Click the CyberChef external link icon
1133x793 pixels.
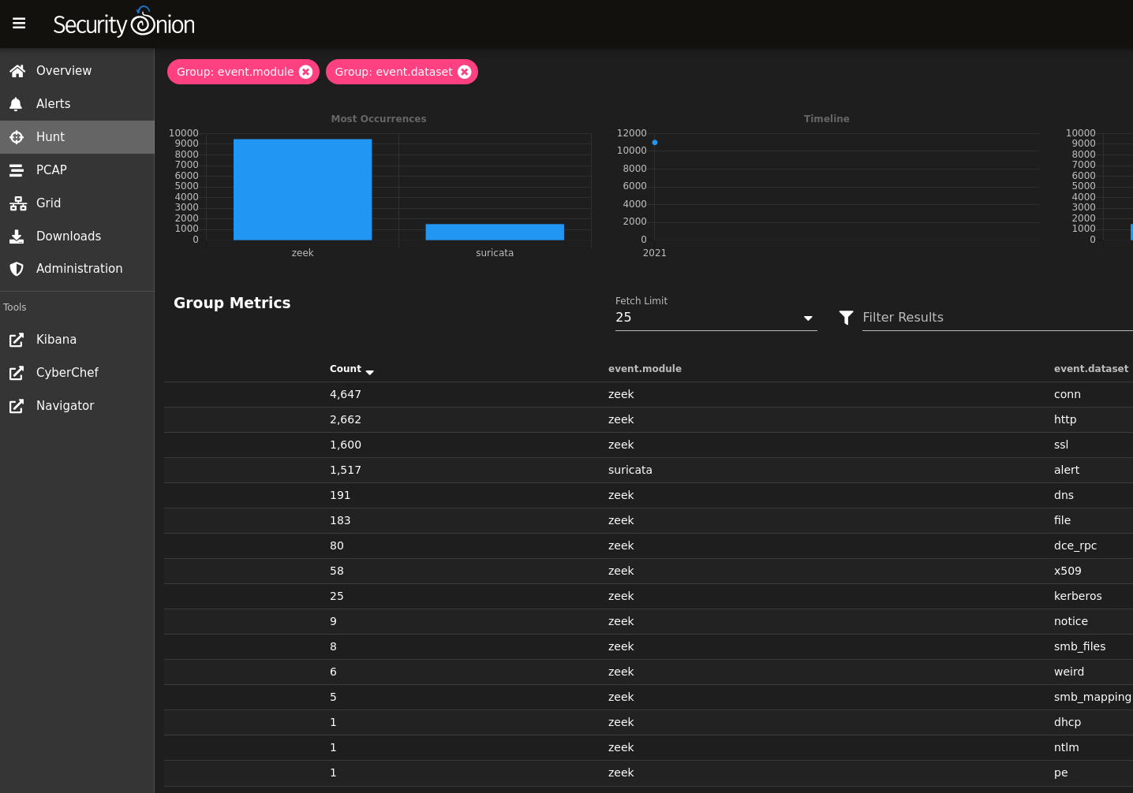coord(17,373)
